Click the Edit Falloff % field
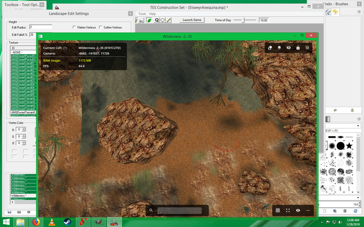Viewport: 364px width, 227px height. tap(33, 34)
